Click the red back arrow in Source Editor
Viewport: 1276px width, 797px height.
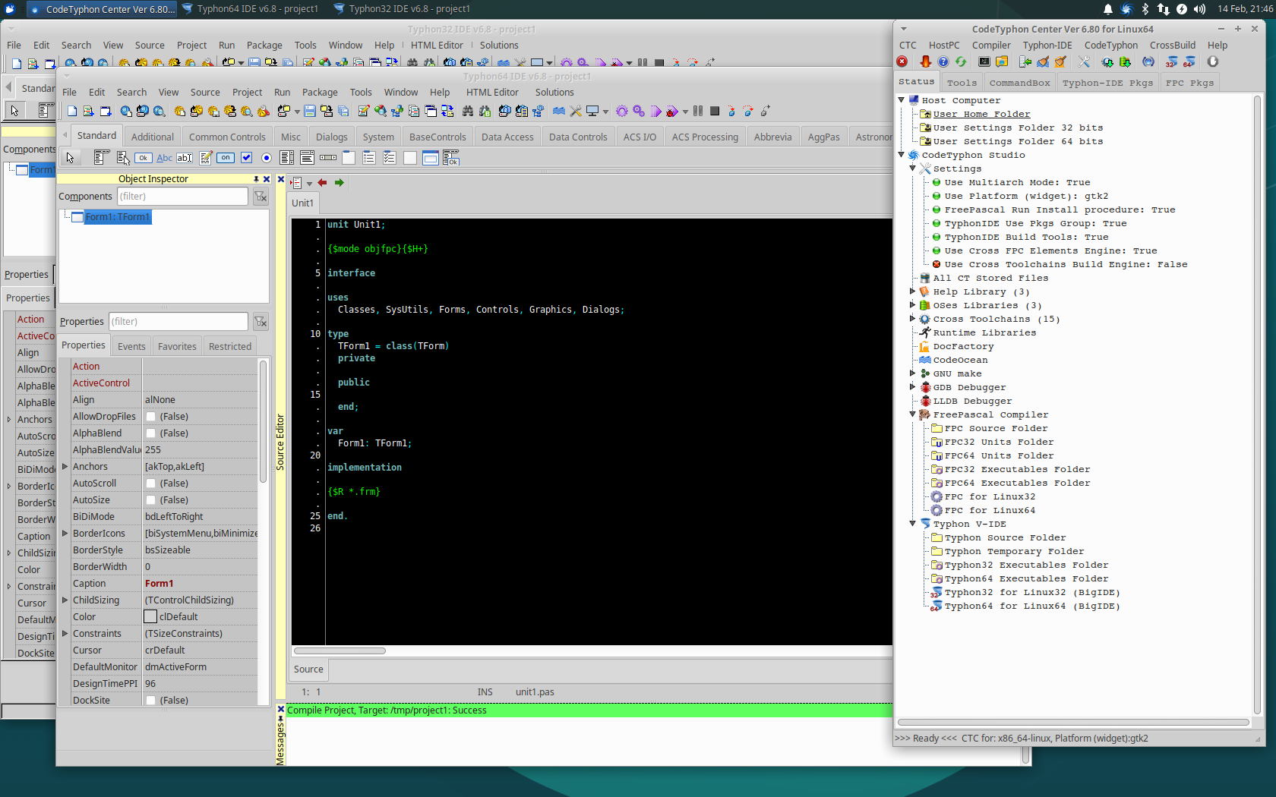[322, 183]
